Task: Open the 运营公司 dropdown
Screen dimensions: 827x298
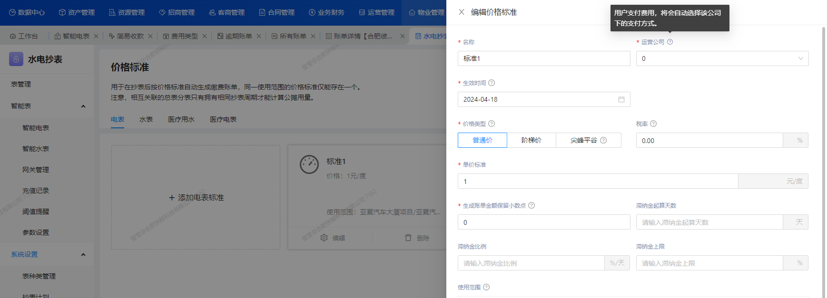Action: coord(722,58)
